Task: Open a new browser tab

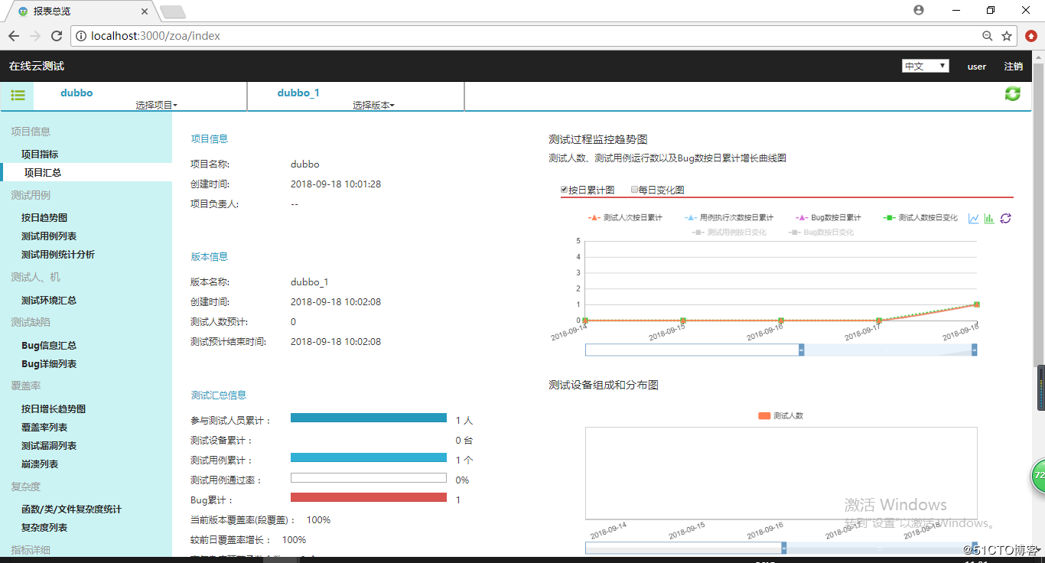Action: (x=173, y=11)
